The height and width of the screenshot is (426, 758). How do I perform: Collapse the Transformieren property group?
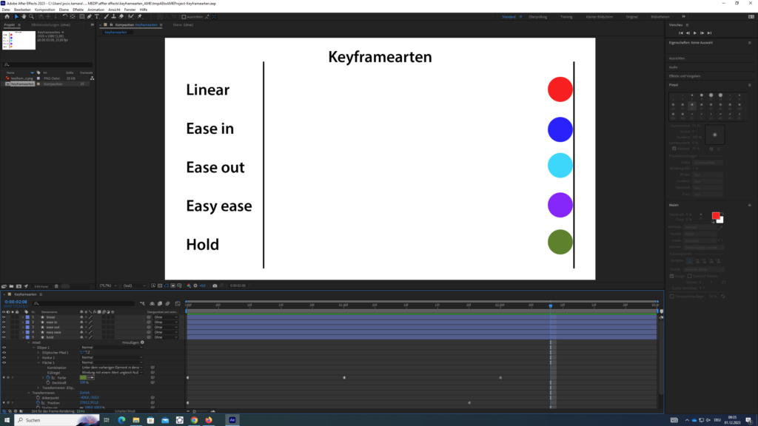(30, 392)
